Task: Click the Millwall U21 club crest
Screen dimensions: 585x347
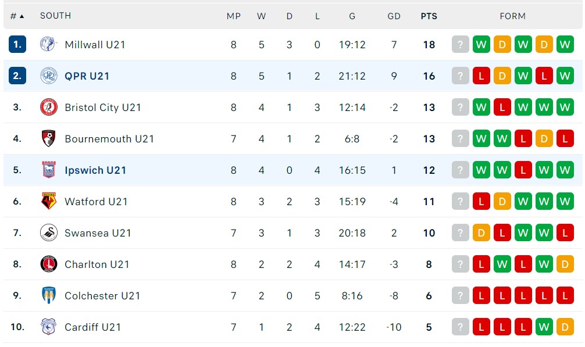Action: (x=49, y=44)
